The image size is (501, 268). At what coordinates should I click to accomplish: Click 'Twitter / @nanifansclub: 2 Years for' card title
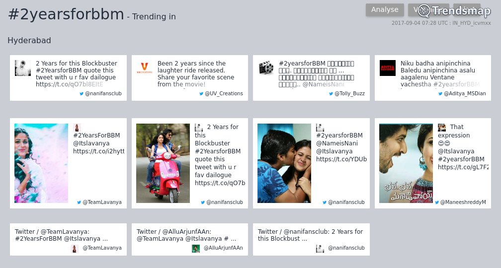(x=310, y=235)
